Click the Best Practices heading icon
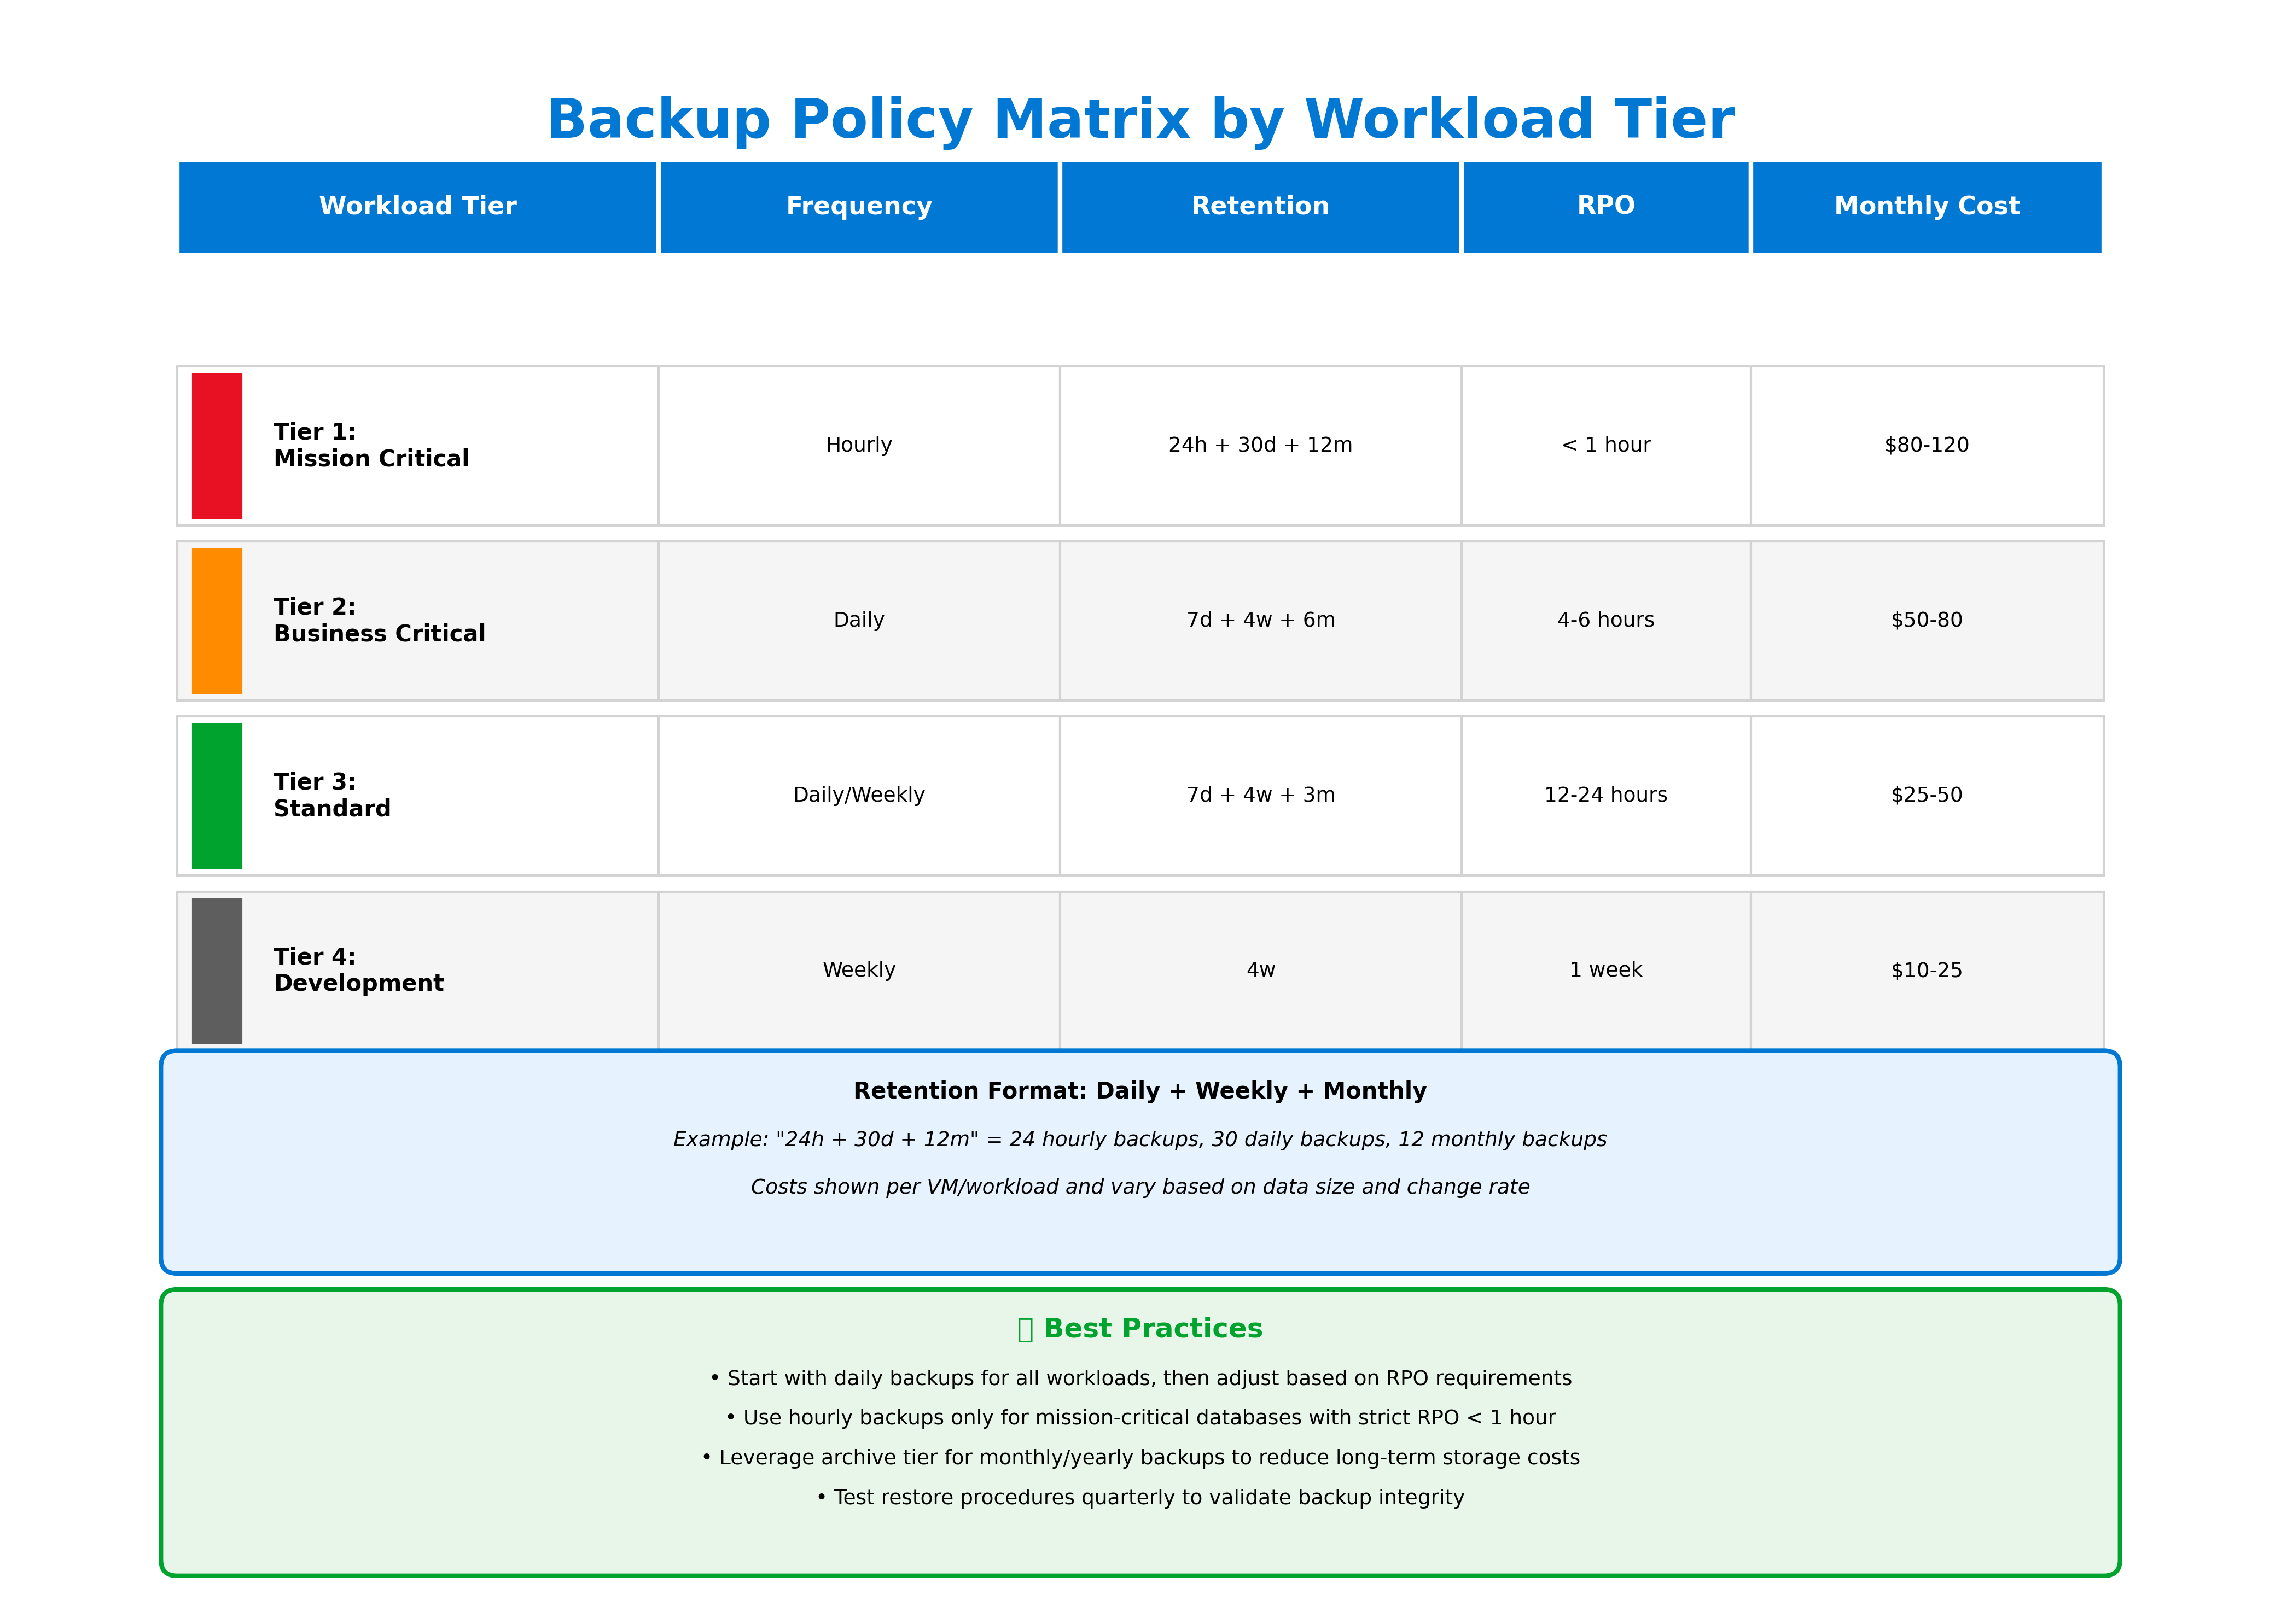 point(1025,1329)
